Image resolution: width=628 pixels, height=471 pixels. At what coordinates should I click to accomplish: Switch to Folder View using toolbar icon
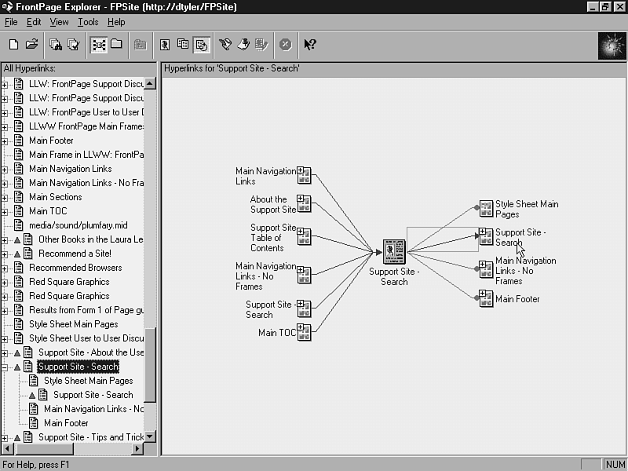116,45
